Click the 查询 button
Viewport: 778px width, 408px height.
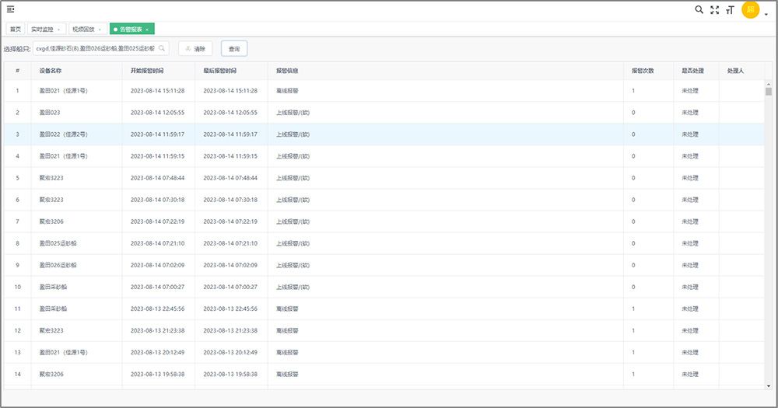(x=234, y=48)
